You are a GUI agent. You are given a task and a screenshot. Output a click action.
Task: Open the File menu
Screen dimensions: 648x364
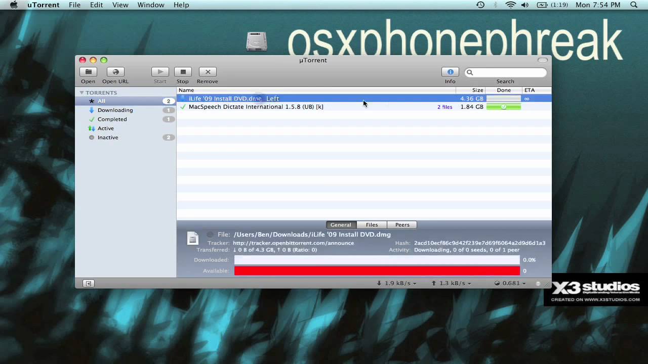coord(74,5)
